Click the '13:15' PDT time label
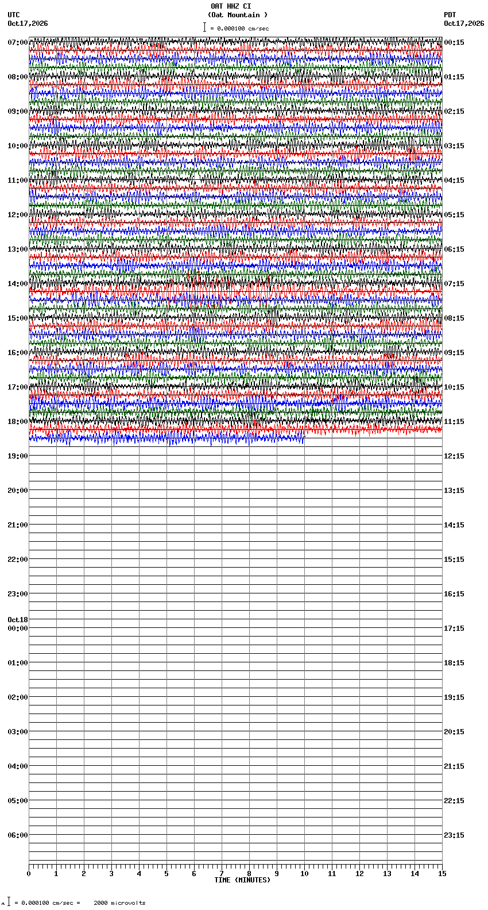The image size is (488, 910). coord(454,491)
